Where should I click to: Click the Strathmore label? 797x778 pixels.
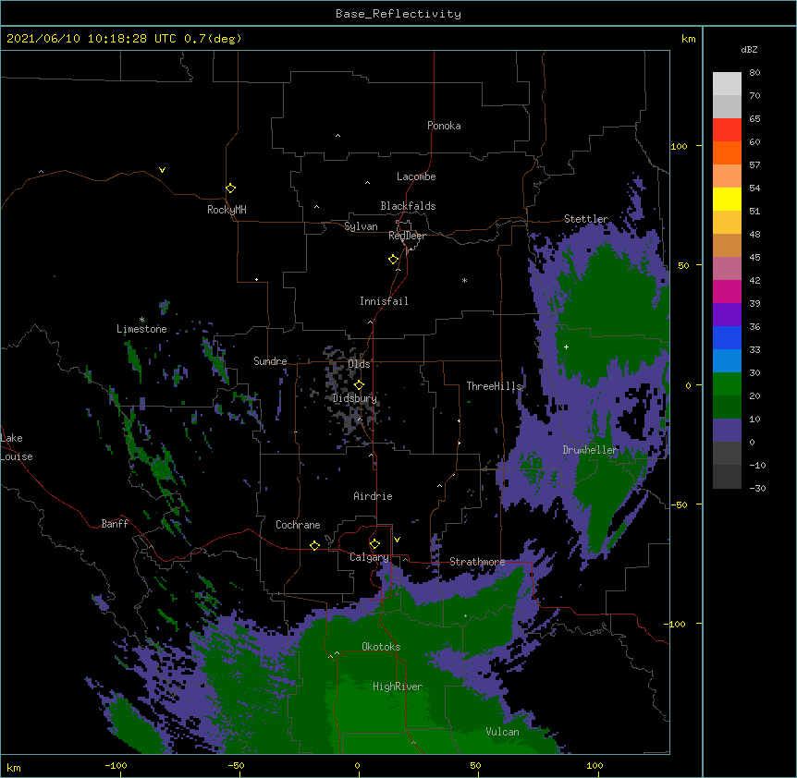(x=477, y=562)
